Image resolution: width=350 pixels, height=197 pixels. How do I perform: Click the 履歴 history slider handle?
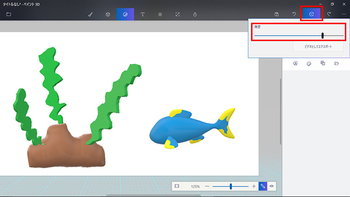tap(322, 36)
